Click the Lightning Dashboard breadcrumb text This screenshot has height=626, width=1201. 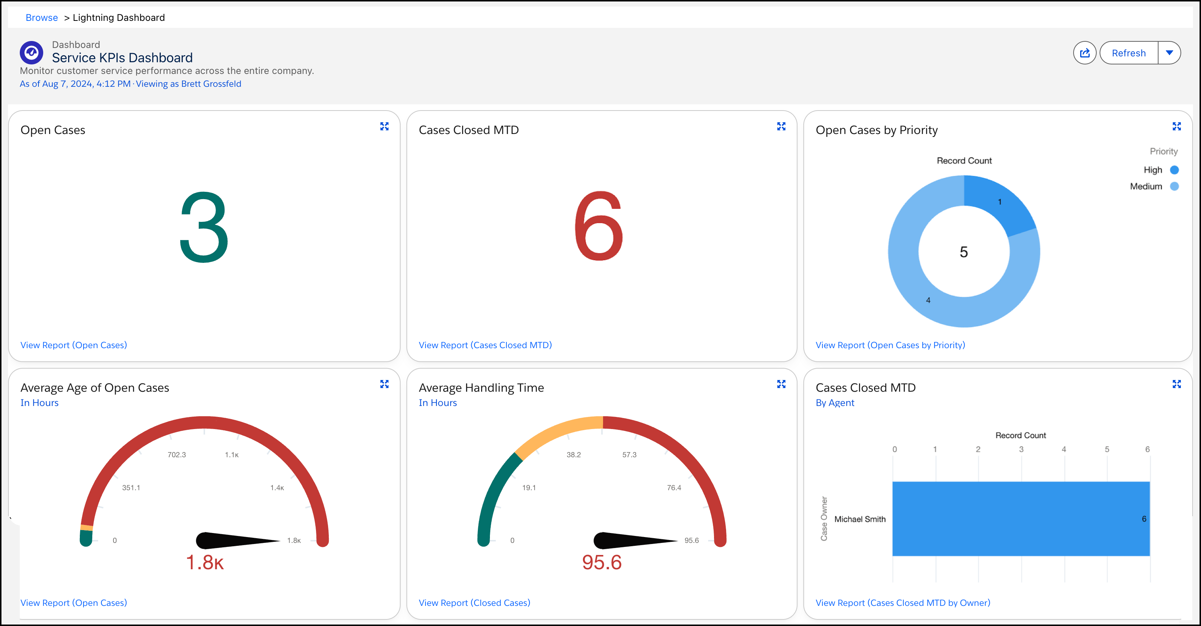pos(119,18)
